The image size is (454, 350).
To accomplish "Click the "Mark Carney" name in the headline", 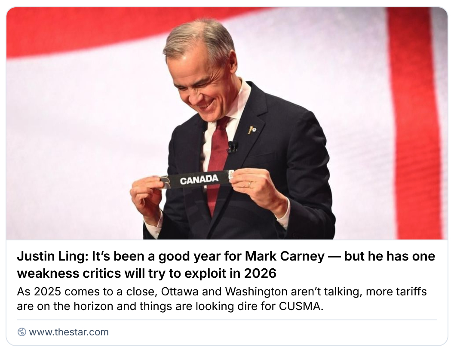I will (285, 257).
